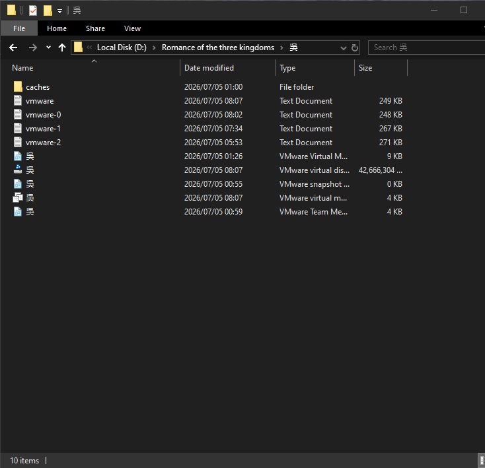Click the Search 吳 input field

427,48
